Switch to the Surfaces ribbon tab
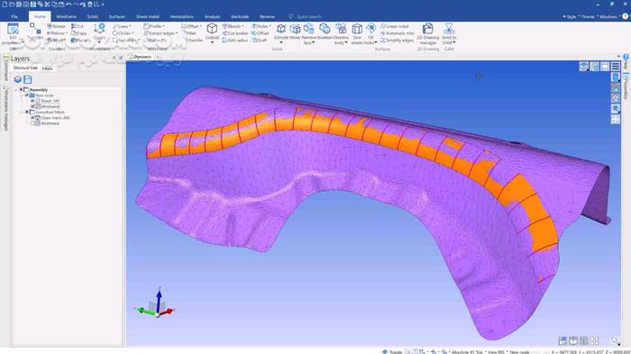This screenshot has height=354, width=631. pos(116,16)
